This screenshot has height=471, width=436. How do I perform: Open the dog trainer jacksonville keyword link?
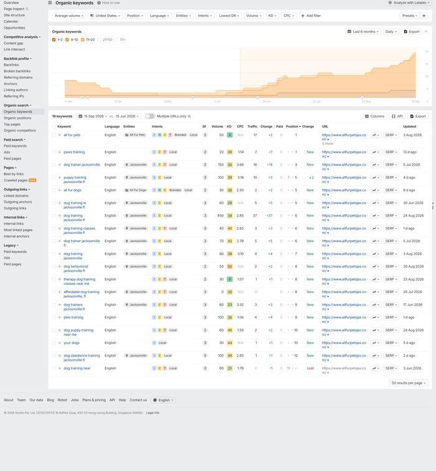(82, 165)
